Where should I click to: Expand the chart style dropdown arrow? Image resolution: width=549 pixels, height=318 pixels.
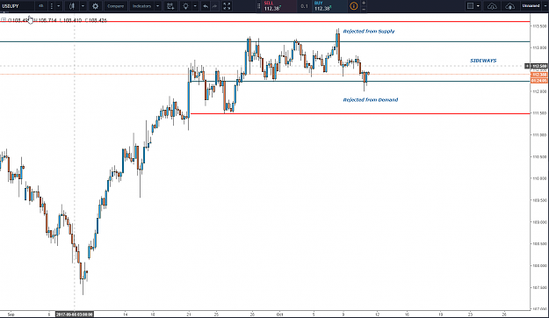(x=83, y=6)
